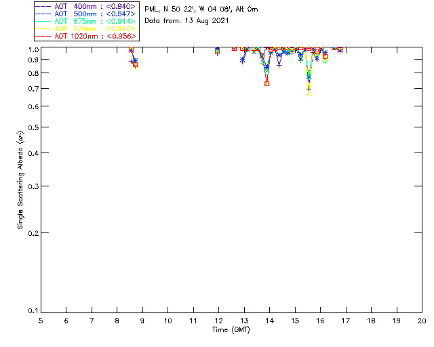The width and height of the screenshot is (434, 347).
Task: Click the x-axis tick label '7'
Action: [x=92, y=321]
